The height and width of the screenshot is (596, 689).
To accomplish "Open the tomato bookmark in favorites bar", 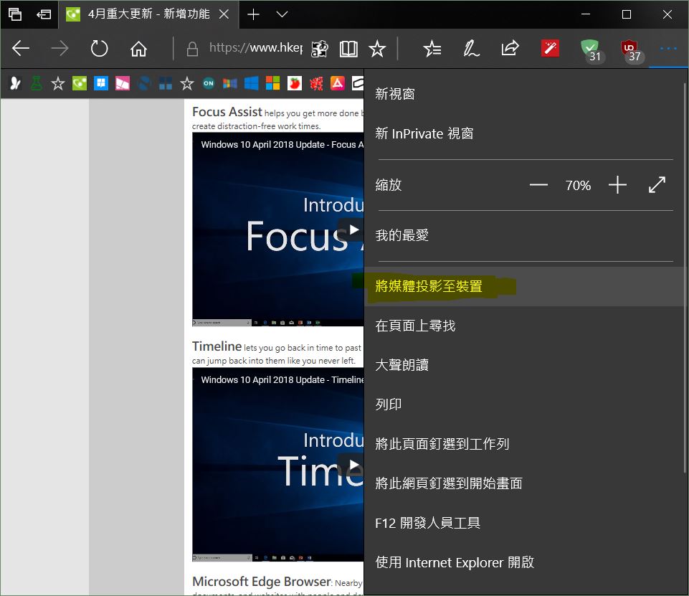I will 295,83.
